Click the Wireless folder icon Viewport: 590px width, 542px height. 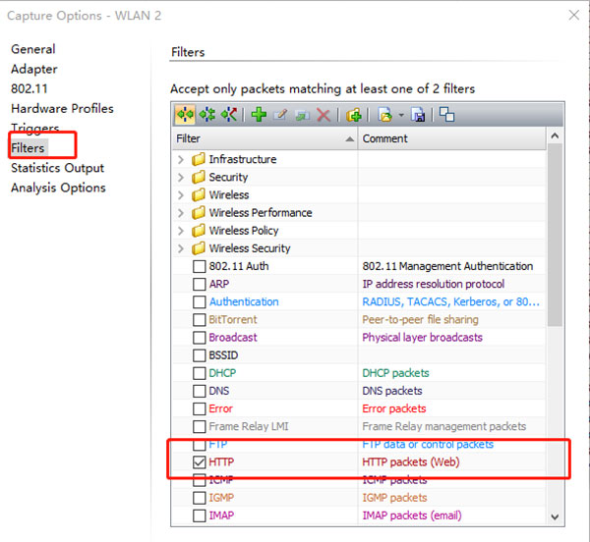(199, 195)
